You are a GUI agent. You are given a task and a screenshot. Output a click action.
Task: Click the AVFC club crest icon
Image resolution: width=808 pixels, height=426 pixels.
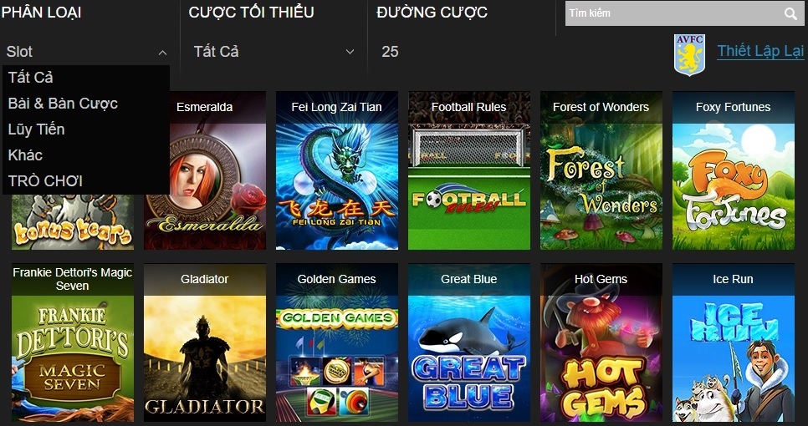pos(689,55)
